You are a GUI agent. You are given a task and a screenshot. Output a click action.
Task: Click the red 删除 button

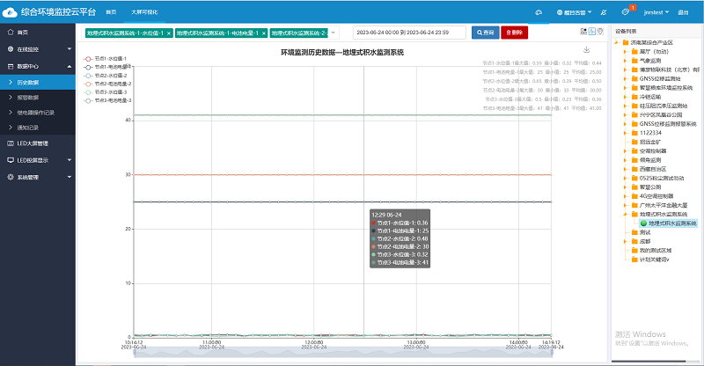pyautogui.click(x=515, y=32)
